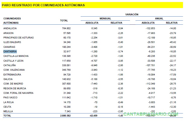Click the COMUNIDADES AUTÓNOMAS column header

click(x=12, y=21)
